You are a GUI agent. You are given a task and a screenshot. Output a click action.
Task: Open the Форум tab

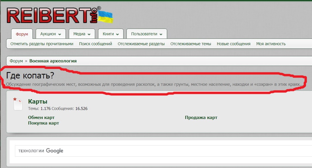pyautogui.click(x=22, y=34)
